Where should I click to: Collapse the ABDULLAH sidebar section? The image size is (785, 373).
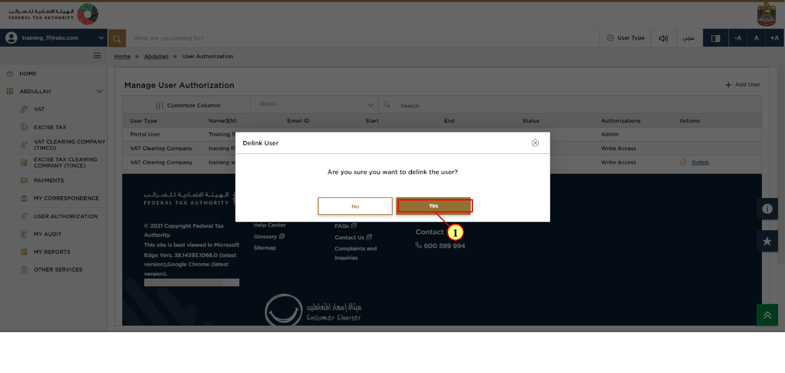click(x=99, y=92)
